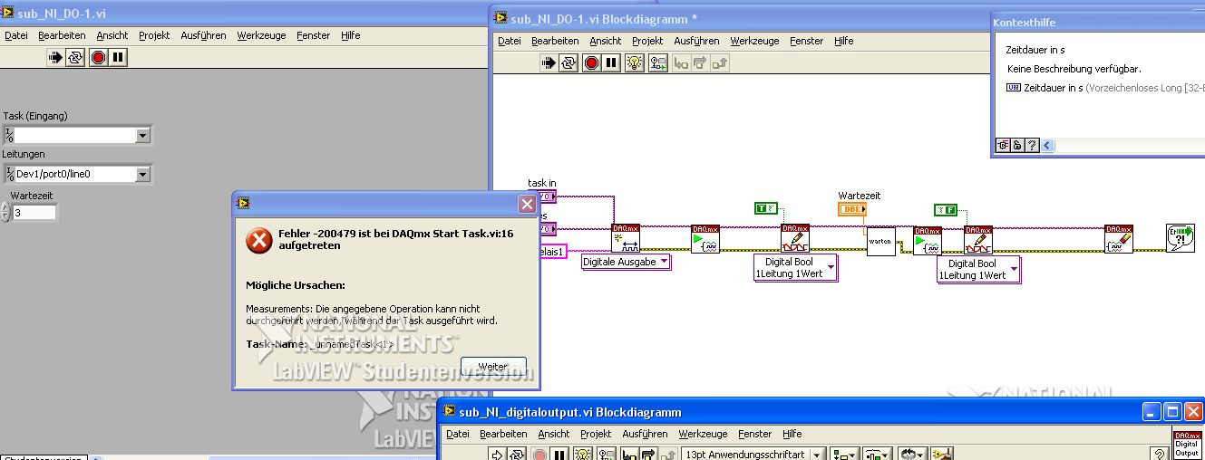Viewport: 1205px width, 460px height.
Task: Pause execution in sub_NI_DO-1.vi front panel
Action: point(118,58)
